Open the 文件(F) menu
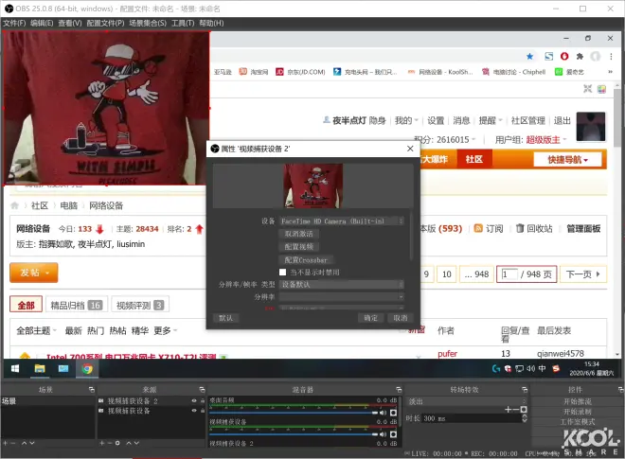Viewport: 625px width, 459px height. coord(14,23)
